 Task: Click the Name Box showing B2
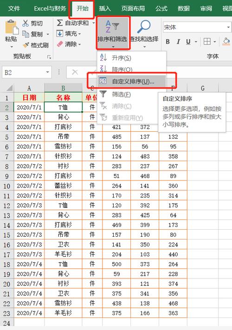27,72
